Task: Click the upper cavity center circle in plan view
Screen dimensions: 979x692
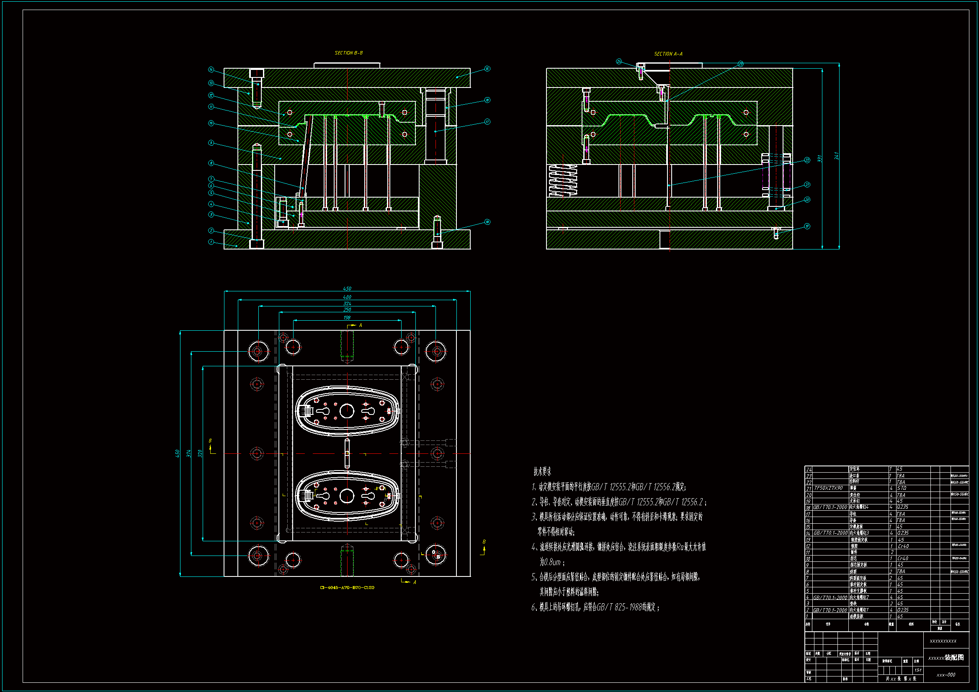Action: [x=347, y=412]
